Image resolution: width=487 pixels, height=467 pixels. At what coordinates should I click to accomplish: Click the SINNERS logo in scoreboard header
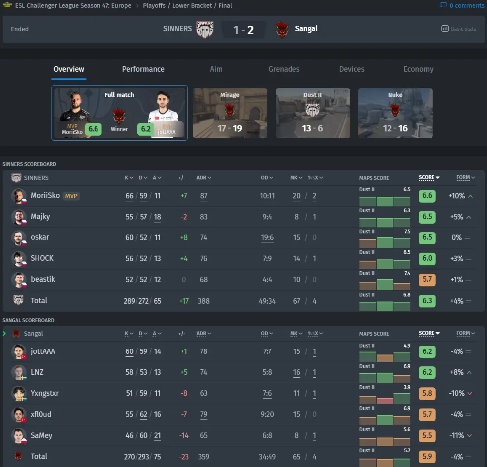coord(16,178)
